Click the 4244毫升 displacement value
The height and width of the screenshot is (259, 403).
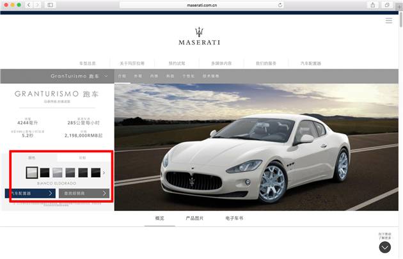(28, 123)
